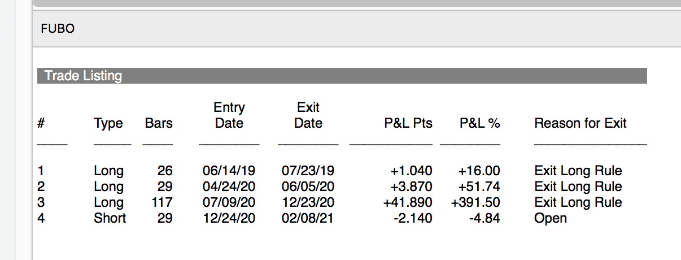Select the Reason for Exit header
This screenshot has height=260, width=681.
(580, 123)
